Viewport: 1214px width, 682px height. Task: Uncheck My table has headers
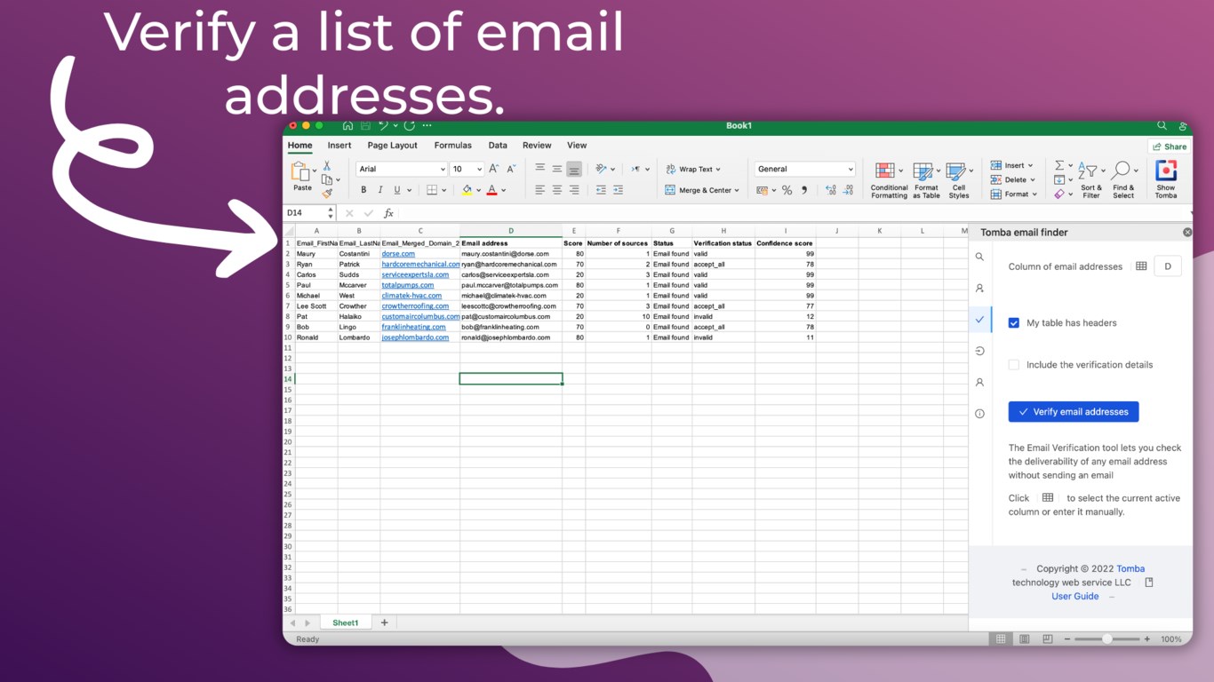(1014, 323)
